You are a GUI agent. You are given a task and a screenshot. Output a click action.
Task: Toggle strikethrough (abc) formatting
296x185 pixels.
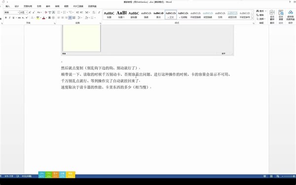click(x=19, y=18)
